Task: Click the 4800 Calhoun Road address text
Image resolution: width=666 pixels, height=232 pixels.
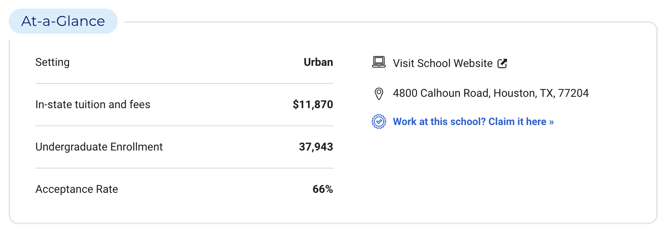Action: click(x=441, y=93)
